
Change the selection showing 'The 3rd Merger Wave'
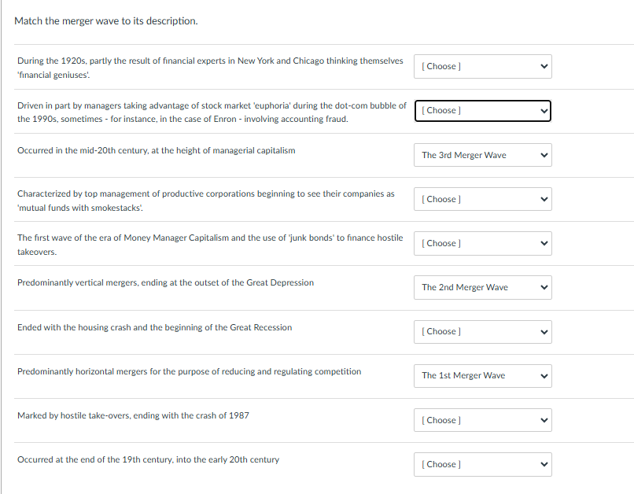[482, 155]
